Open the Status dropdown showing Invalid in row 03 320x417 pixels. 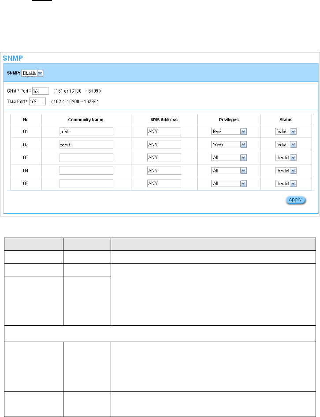286,157
